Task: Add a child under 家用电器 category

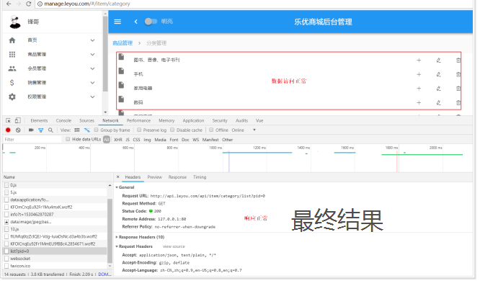Action: pyautogui.click(x=419, y=89)
